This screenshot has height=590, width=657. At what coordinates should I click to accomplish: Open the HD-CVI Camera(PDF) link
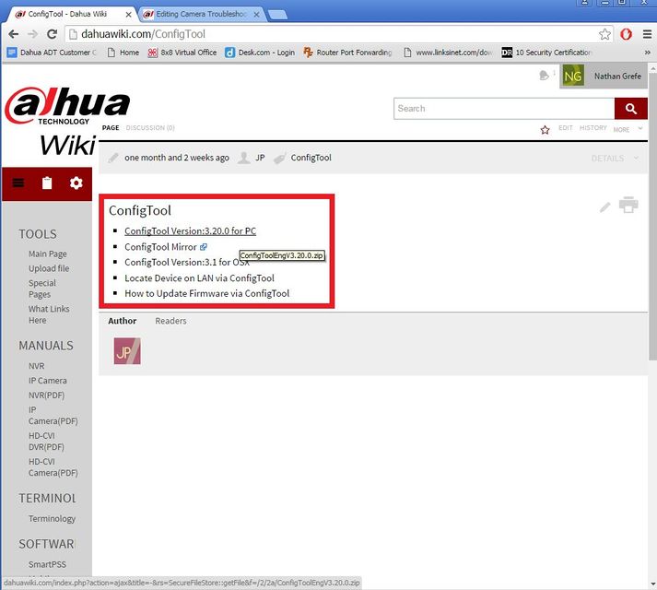tap(53, 467)
